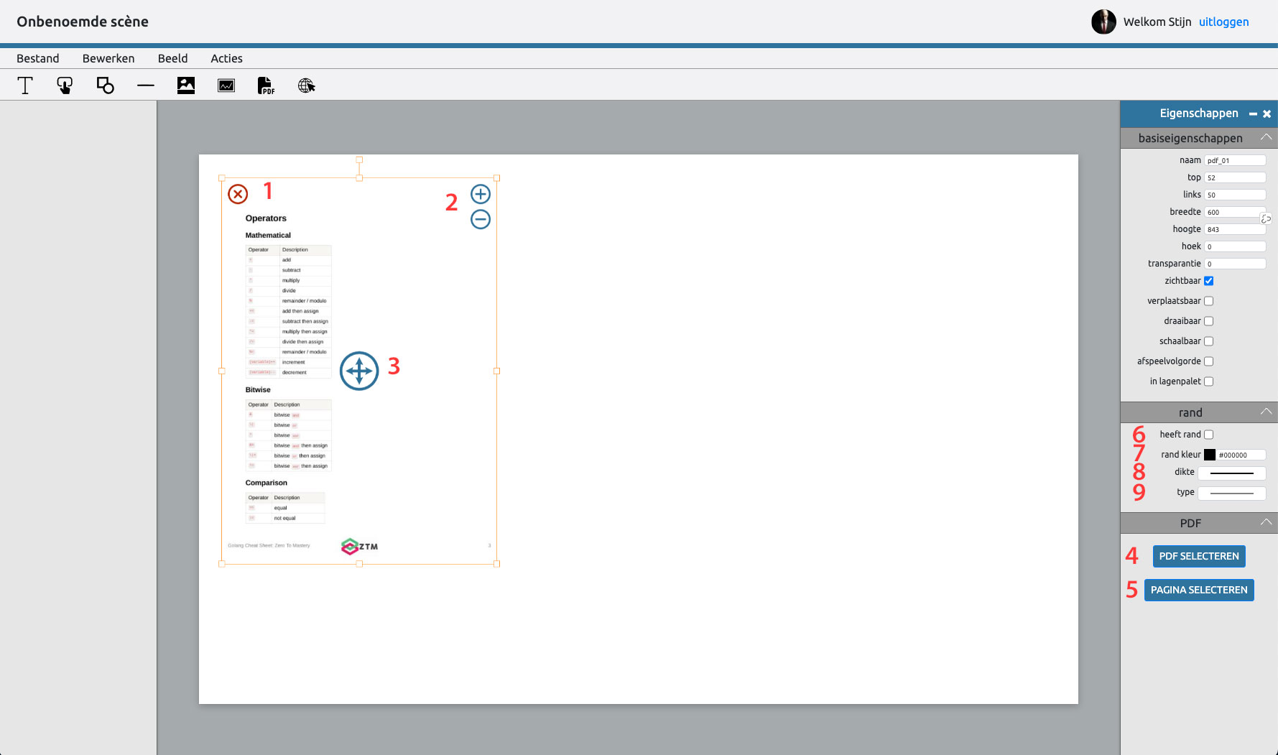Click the Bitwise heading in the PDF

[258, 390]
